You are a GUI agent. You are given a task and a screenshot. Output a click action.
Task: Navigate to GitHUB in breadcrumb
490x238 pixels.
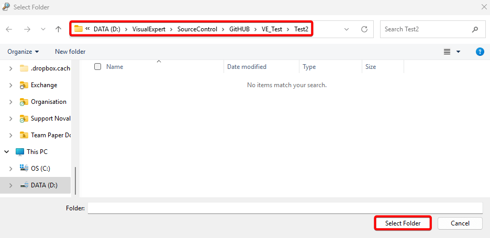[239, 29]
